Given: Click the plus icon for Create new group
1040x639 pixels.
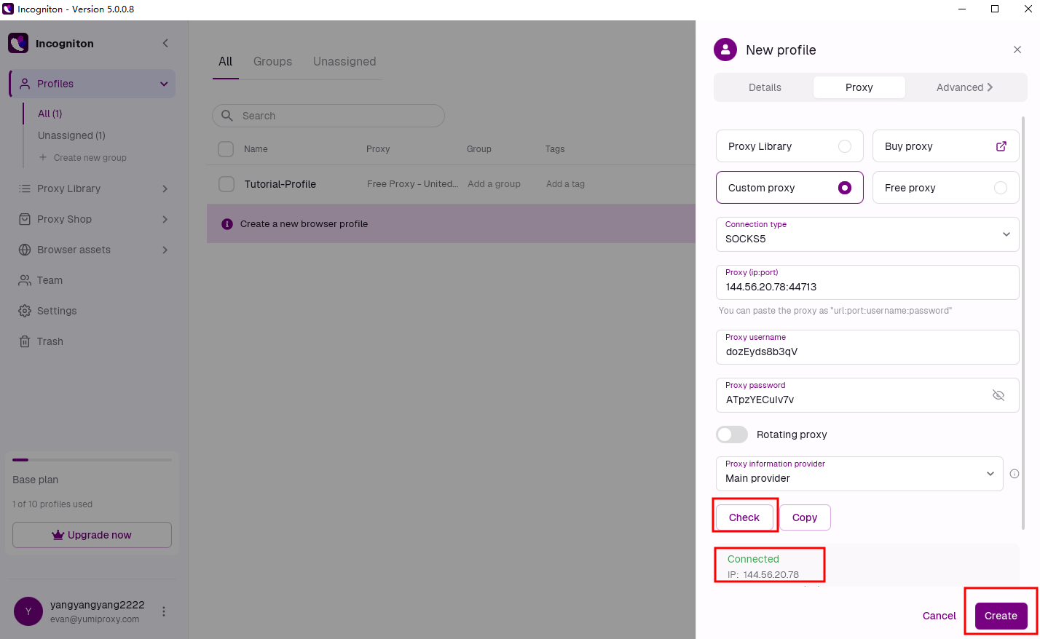Looking at the screenshot, I should (x=43, y=157).
